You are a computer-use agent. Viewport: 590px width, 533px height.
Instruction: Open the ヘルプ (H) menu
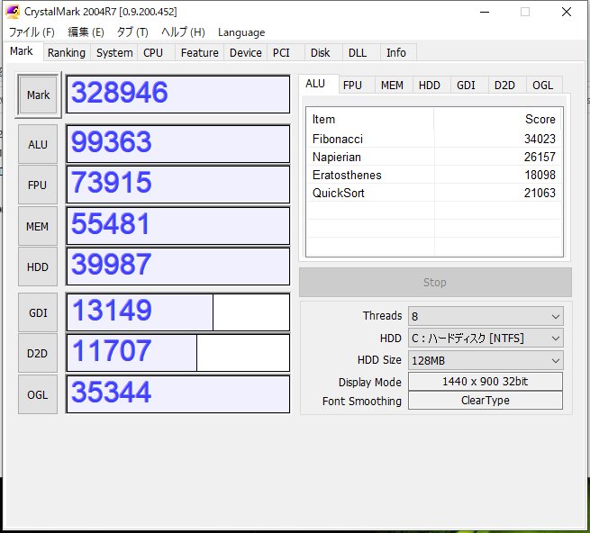[183, 32]
